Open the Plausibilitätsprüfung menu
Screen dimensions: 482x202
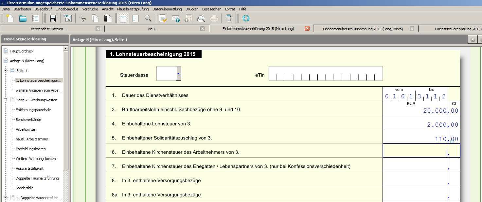133,9
